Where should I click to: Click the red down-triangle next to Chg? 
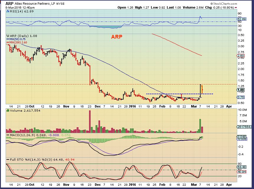coord(236,8)
